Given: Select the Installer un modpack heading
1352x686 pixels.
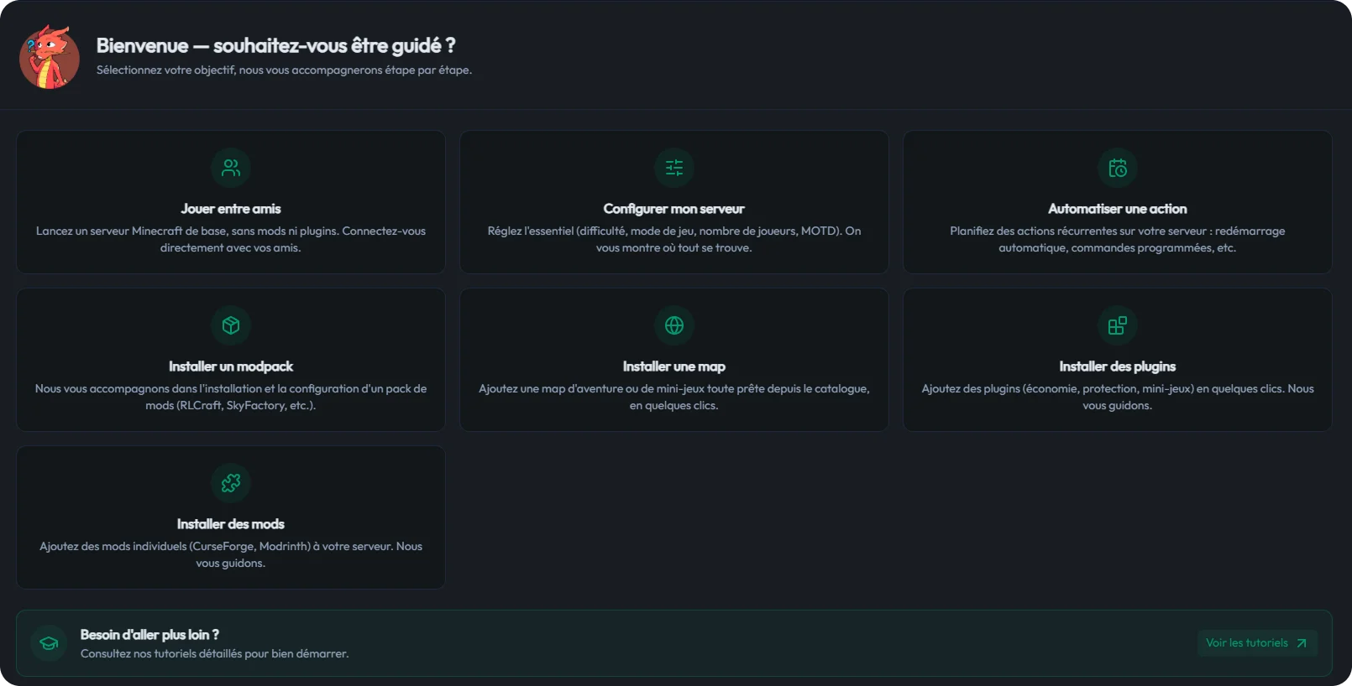Looking at the screenshot, I should 231,366.
